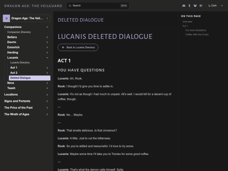
Task: Expand The Price of the Past chevron
Action: [47, 108]
